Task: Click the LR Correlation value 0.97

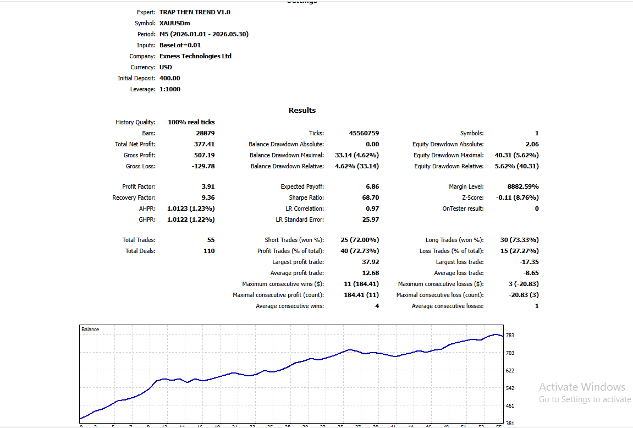Action: (x=372, y=208)
